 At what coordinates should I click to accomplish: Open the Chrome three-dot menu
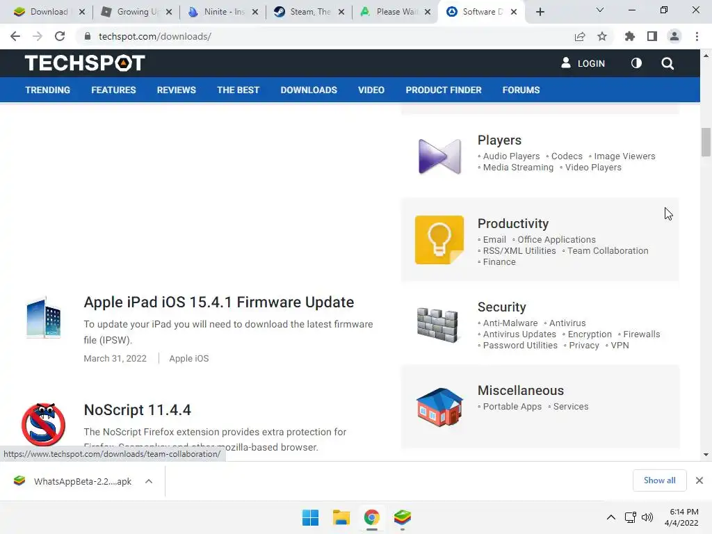pos(697,36)
